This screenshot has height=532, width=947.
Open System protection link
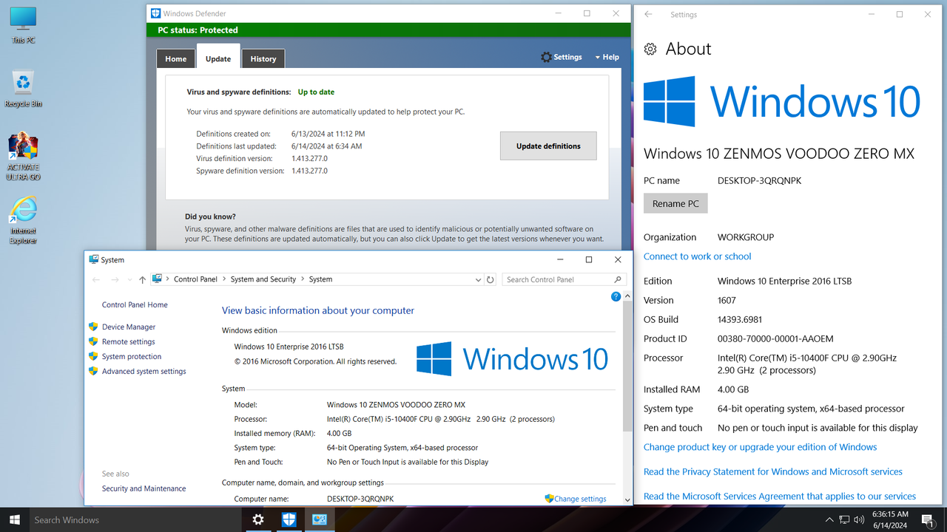[132, 356]
